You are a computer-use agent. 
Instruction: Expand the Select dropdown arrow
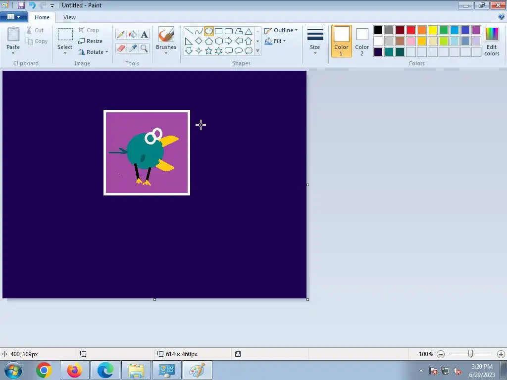(65, 53)
